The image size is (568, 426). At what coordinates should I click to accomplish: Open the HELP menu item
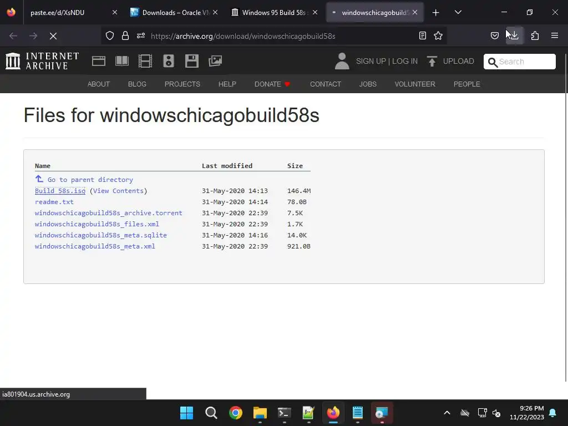(227, 84)
